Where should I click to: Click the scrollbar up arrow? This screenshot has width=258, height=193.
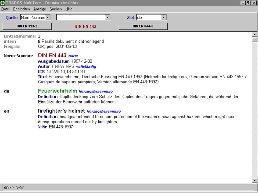(255, 35)
